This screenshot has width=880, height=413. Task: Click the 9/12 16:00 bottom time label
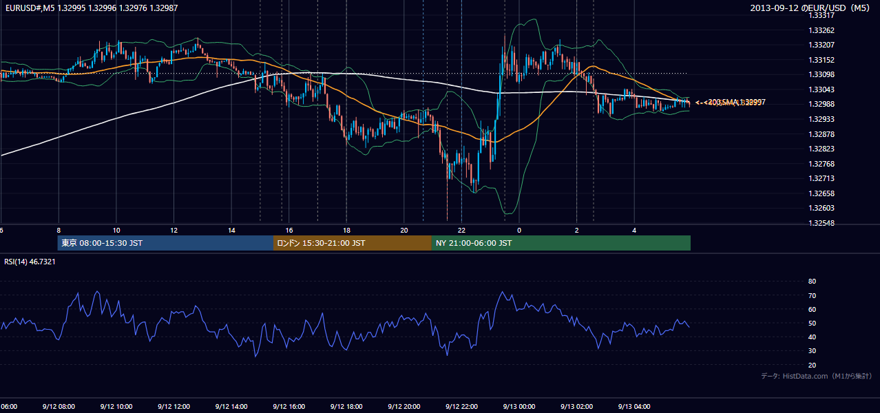tap(289, 407)
